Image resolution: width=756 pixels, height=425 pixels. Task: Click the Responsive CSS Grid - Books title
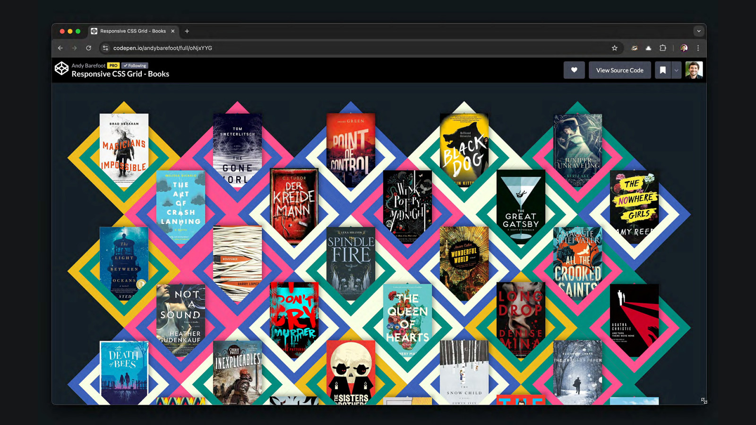pyautogui.click(x=120, y=74)
